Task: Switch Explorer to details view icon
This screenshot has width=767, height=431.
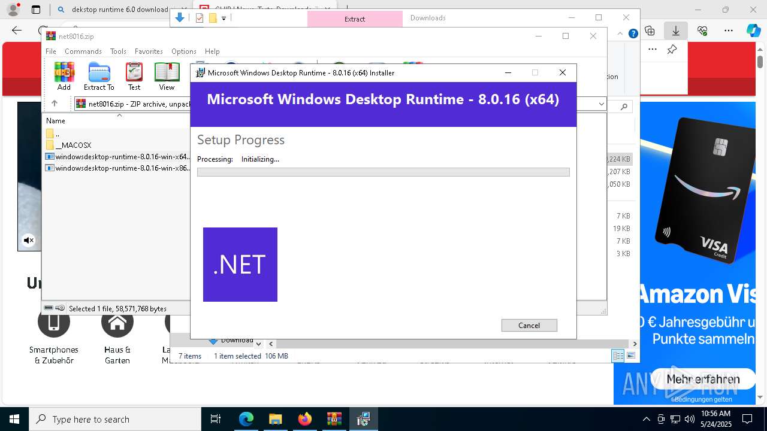Action: coord(618,356)
